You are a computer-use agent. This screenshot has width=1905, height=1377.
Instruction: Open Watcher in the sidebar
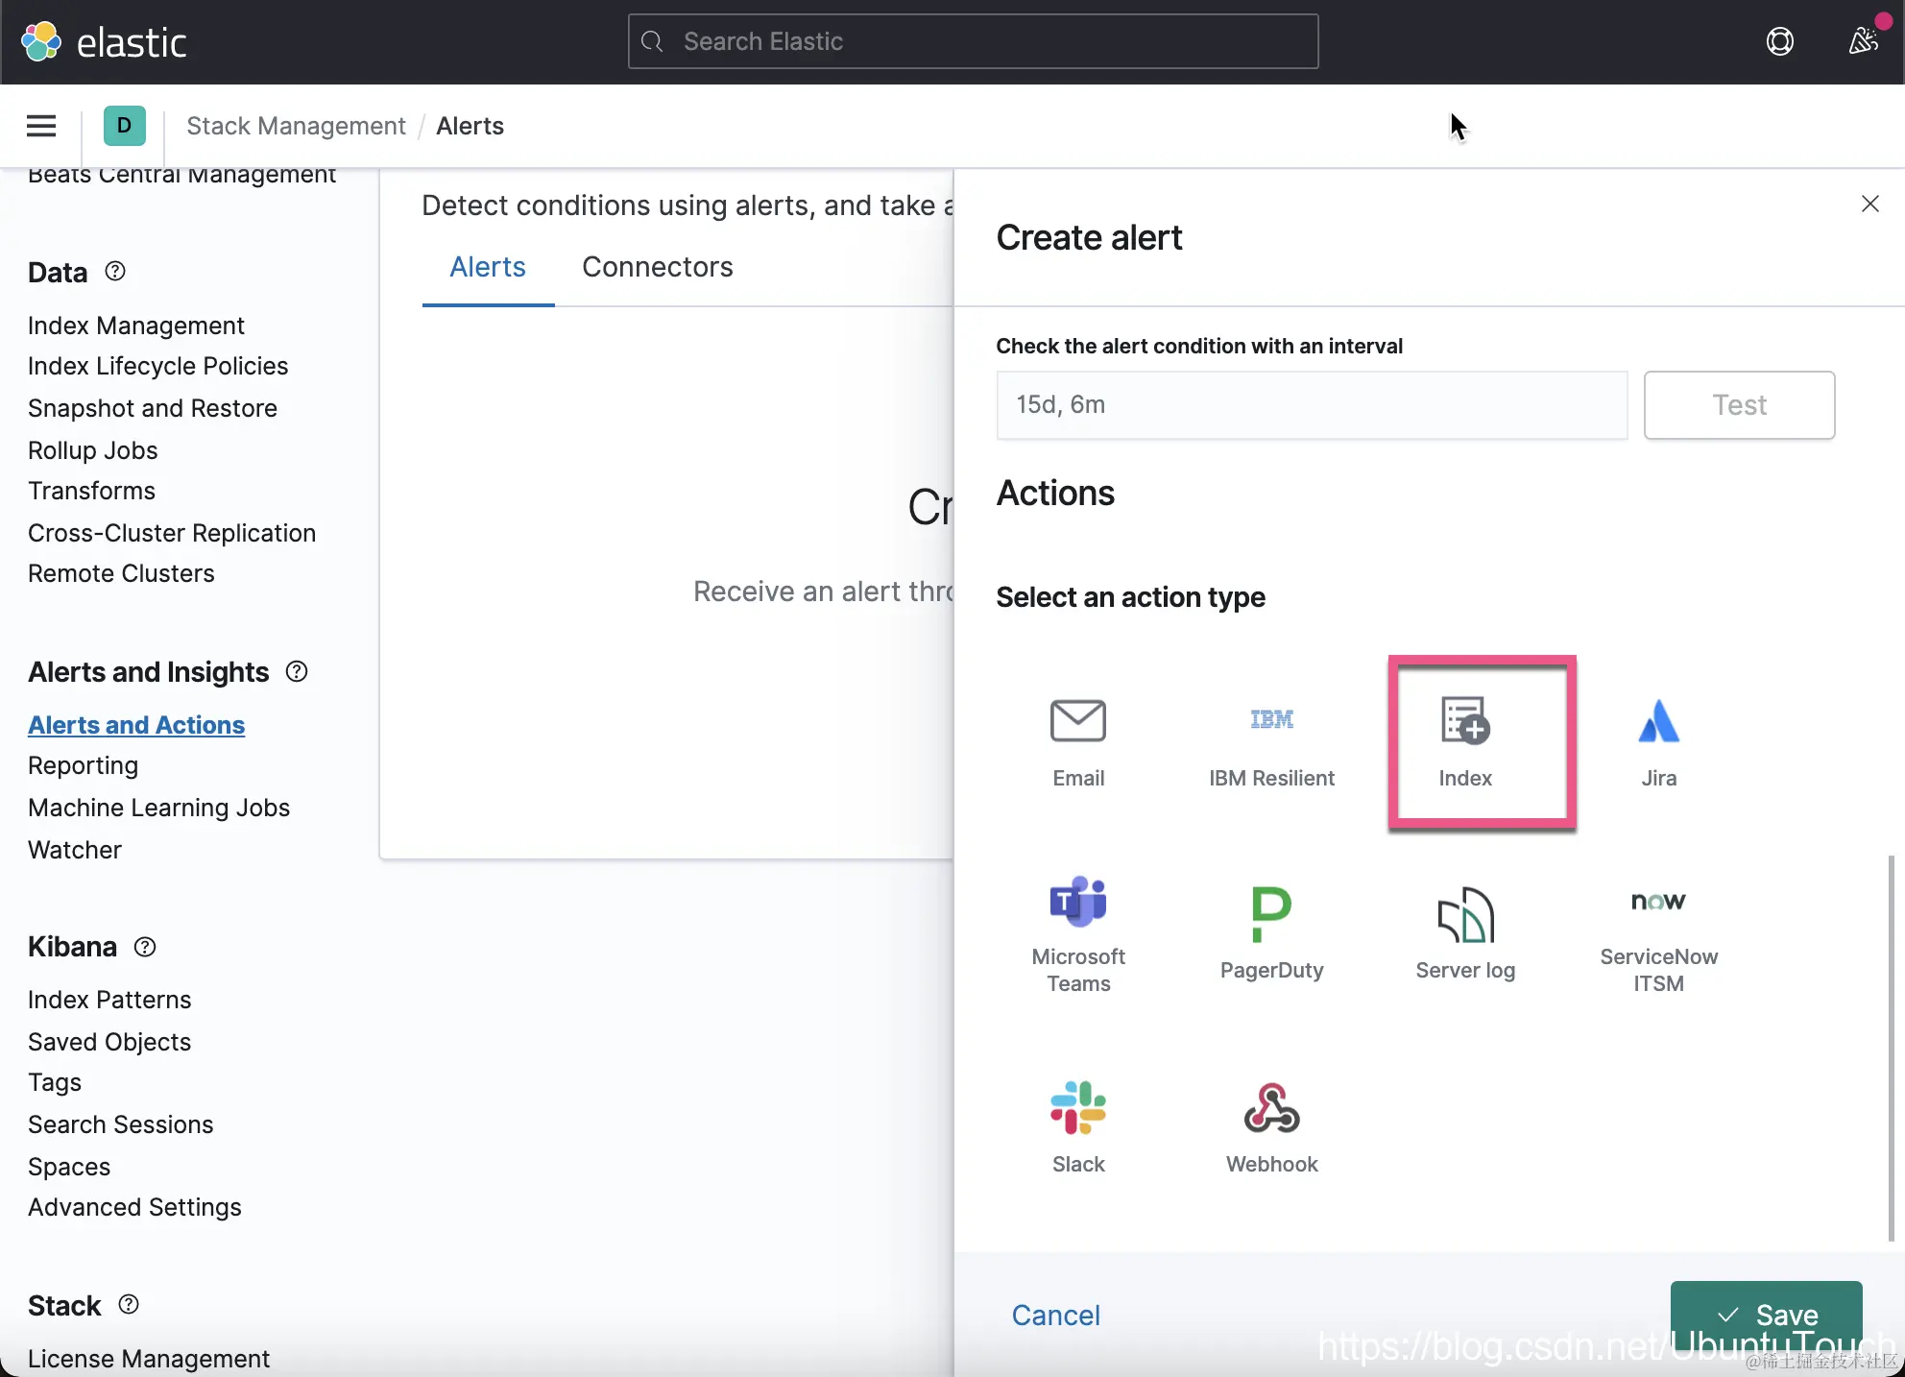point(75,850)
